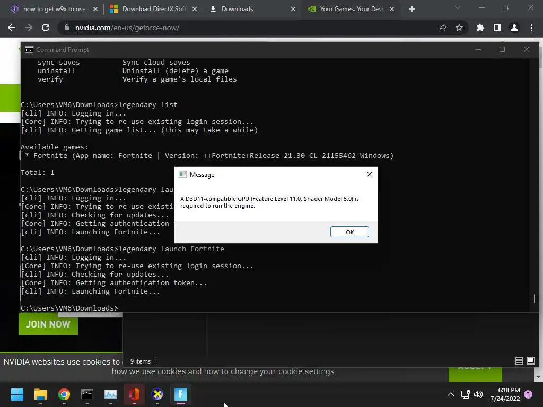Maximize the Command Prompt window
543x407 pixels.
(502, 49)
